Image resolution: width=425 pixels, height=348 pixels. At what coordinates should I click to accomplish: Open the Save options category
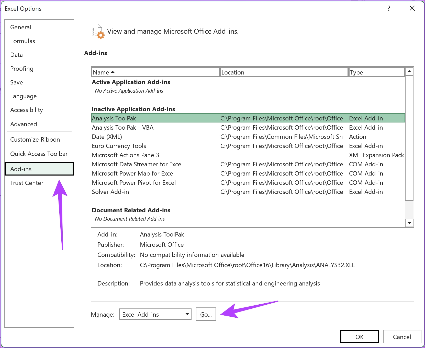(39, 82)
